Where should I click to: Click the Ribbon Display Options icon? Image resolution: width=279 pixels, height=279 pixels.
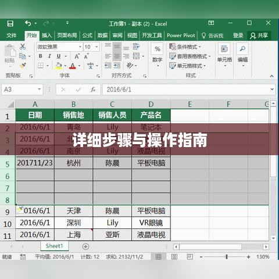tap(211, 23)
